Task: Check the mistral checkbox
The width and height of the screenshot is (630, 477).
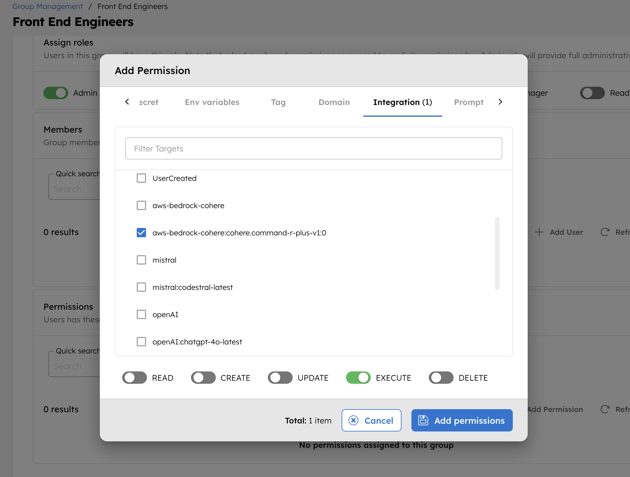Action: pyautogui.click(x=141, y=260)
